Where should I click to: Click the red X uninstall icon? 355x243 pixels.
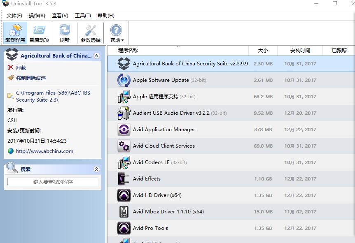click(11, 67)
